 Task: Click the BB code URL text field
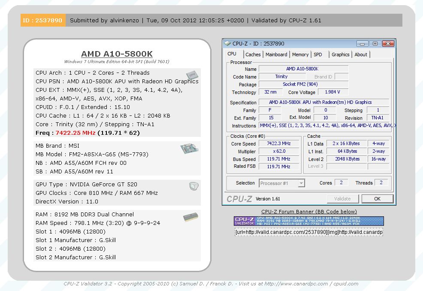point(308,232)
